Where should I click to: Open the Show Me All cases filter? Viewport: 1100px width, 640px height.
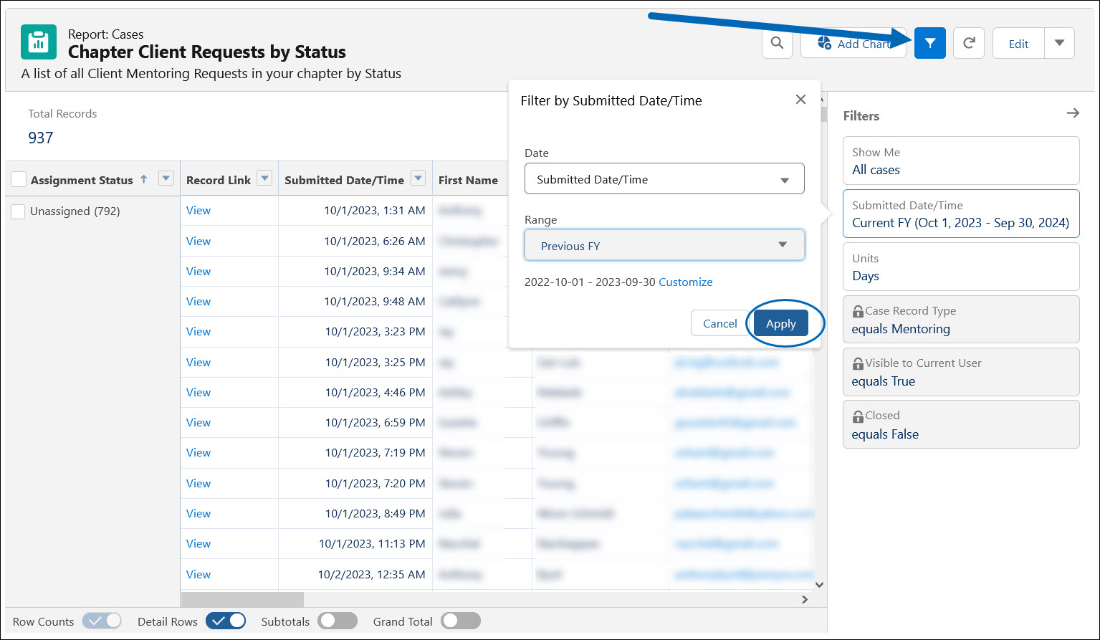click(x=961, y=161)
